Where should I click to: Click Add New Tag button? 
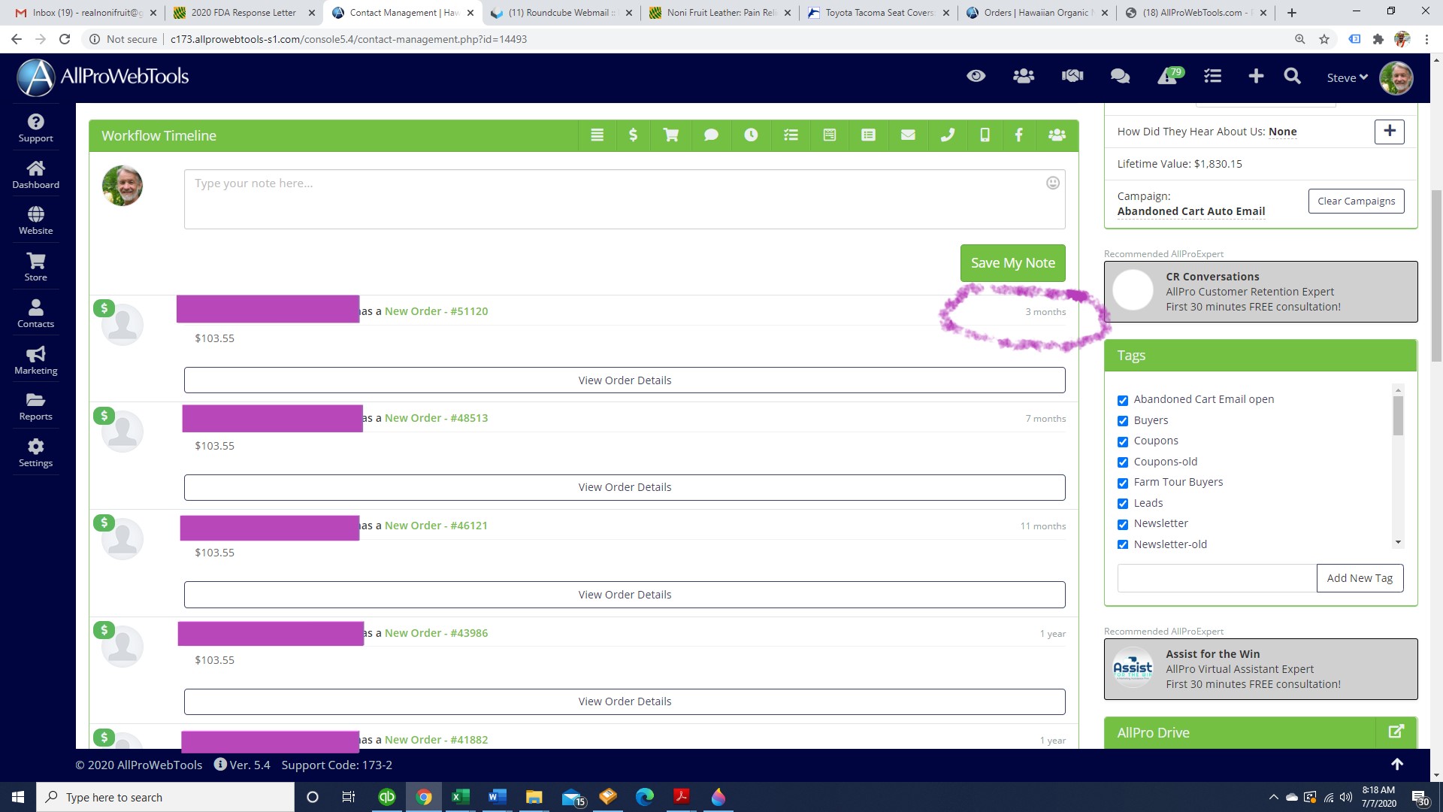coord(1360,578)
